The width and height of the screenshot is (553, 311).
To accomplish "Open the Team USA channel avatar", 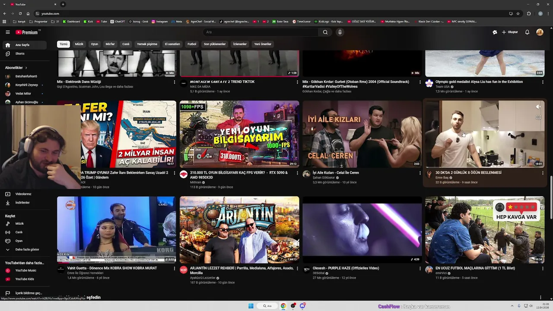I will pyautogui.click(x=429, y=83).
